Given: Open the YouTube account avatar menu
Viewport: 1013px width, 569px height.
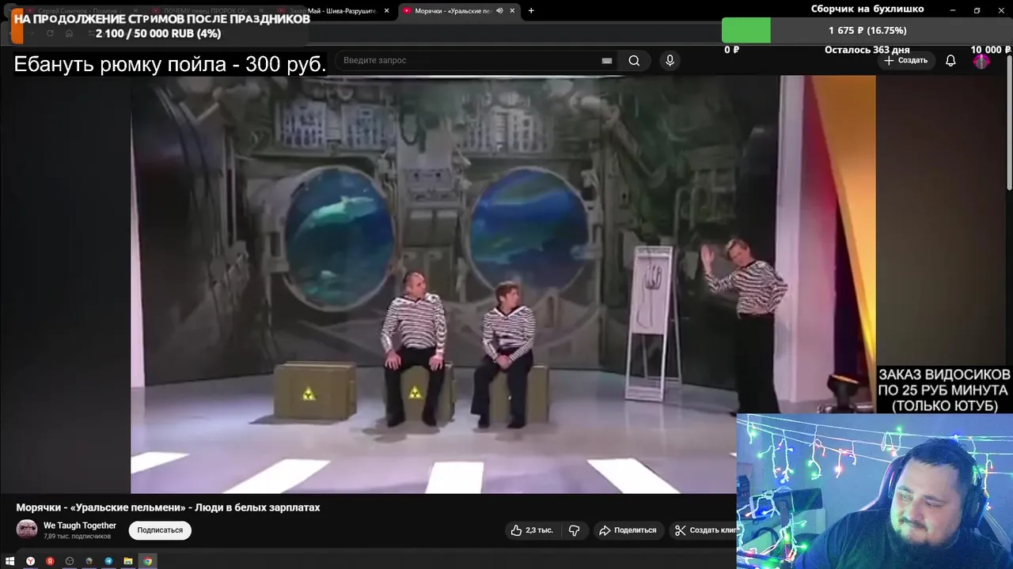Looking at the screenshot, I should pyautogui.click(x=981, y=61).
